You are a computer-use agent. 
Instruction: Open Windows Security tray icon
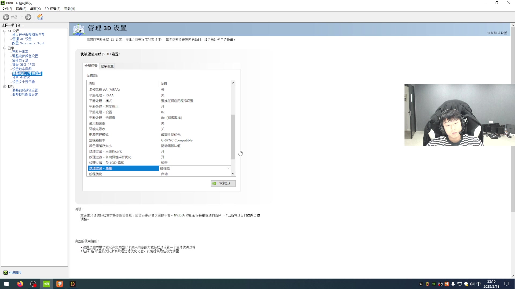466,284
